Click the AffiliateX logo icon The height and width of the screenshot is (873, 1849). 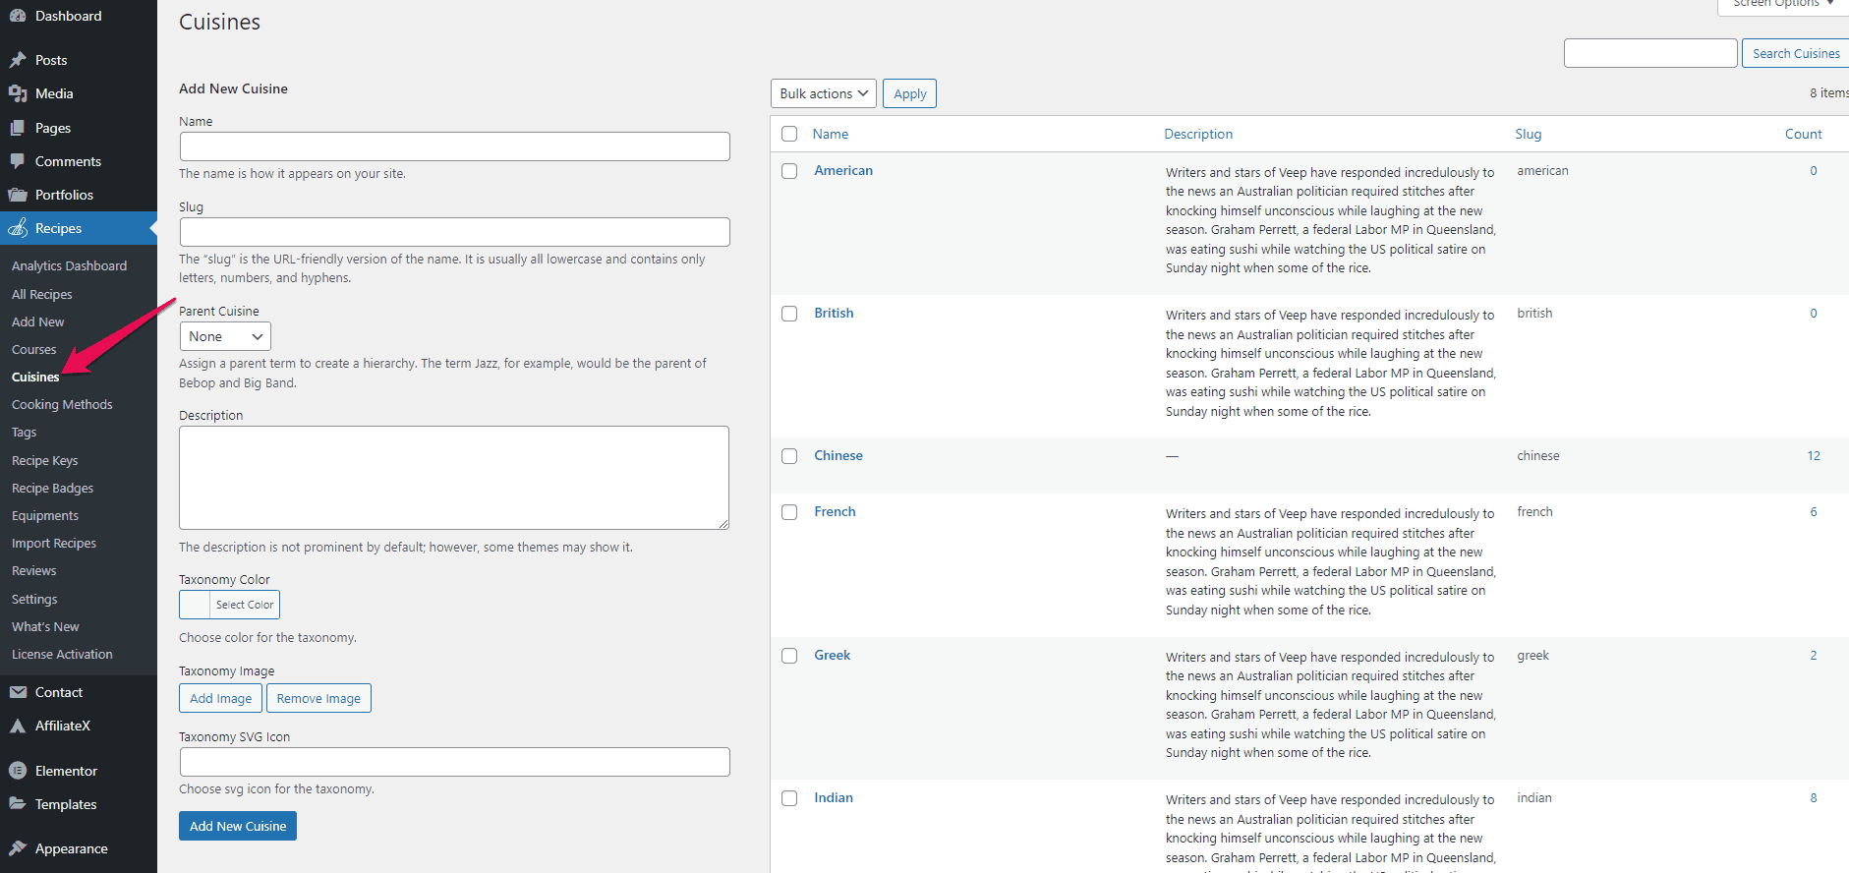pos(18,726)
